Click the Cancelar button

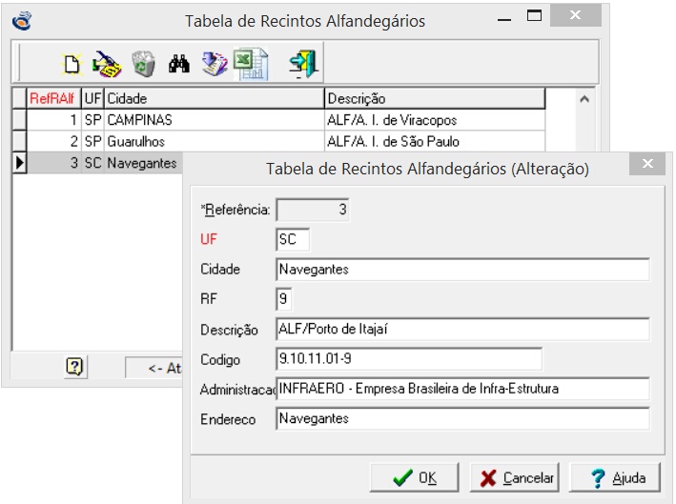(x=514, y=477)
